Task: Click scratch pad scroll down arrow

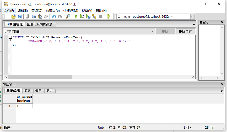Action: point(222,74)
